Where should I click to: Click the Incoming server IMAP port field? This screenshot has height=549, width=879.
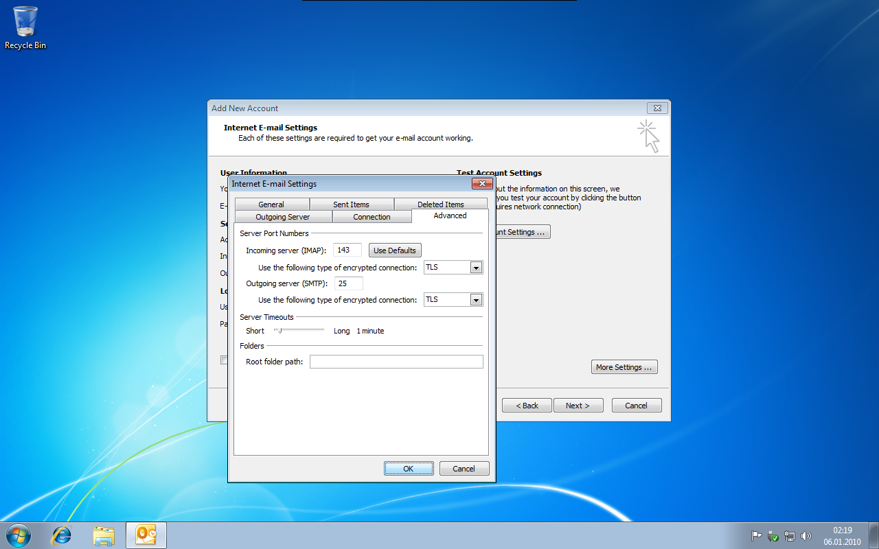click(x=347, y=250)
